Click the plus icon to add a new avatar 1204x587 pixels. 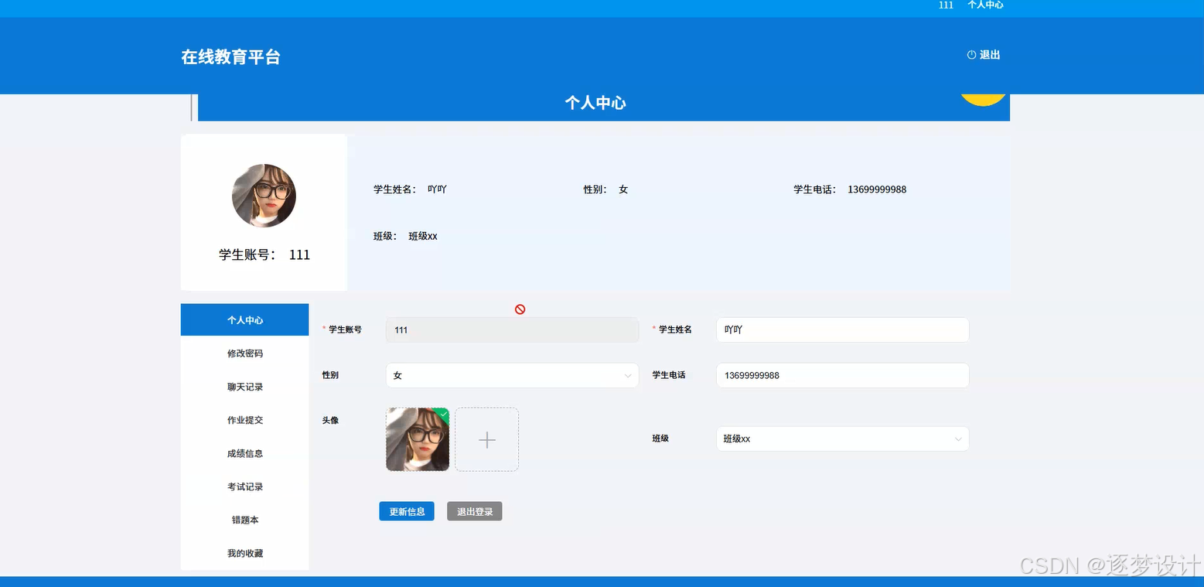pos(486,439)
